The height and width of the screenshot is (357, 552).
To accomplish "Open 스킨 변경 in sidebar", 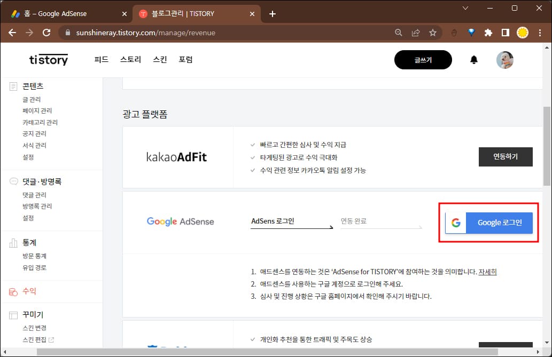I will pos(35,328).
